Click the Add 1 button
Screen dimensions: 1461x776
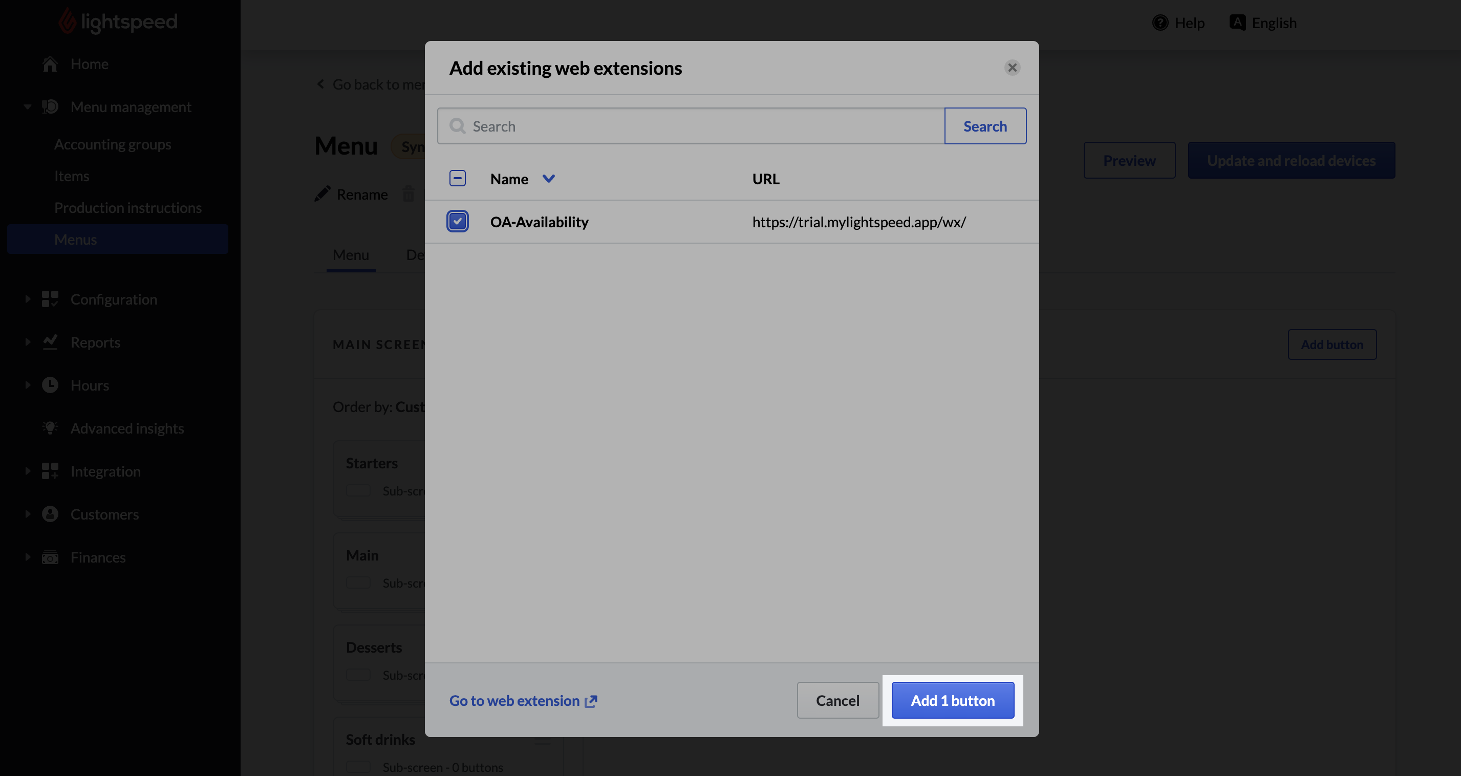click(953, 700)
